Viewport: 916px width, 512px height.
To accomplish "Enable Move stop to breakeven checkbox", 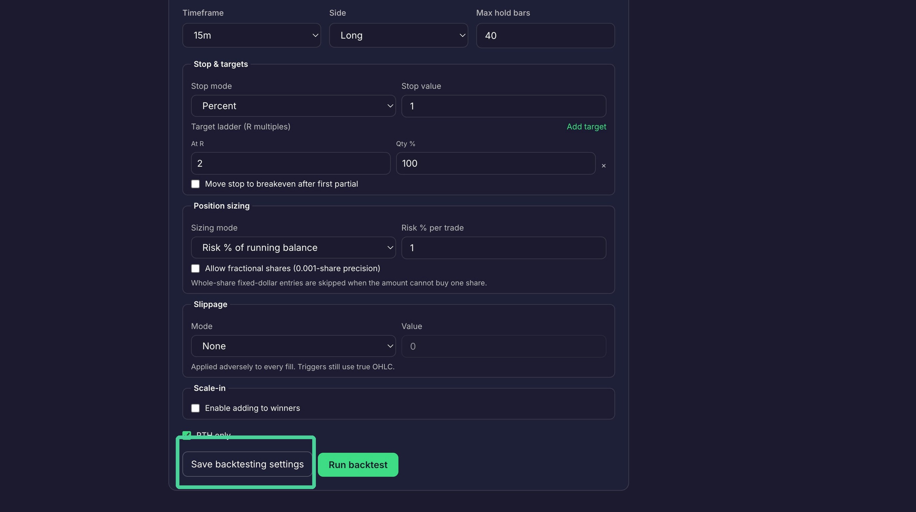I will [x=195, y=184].
